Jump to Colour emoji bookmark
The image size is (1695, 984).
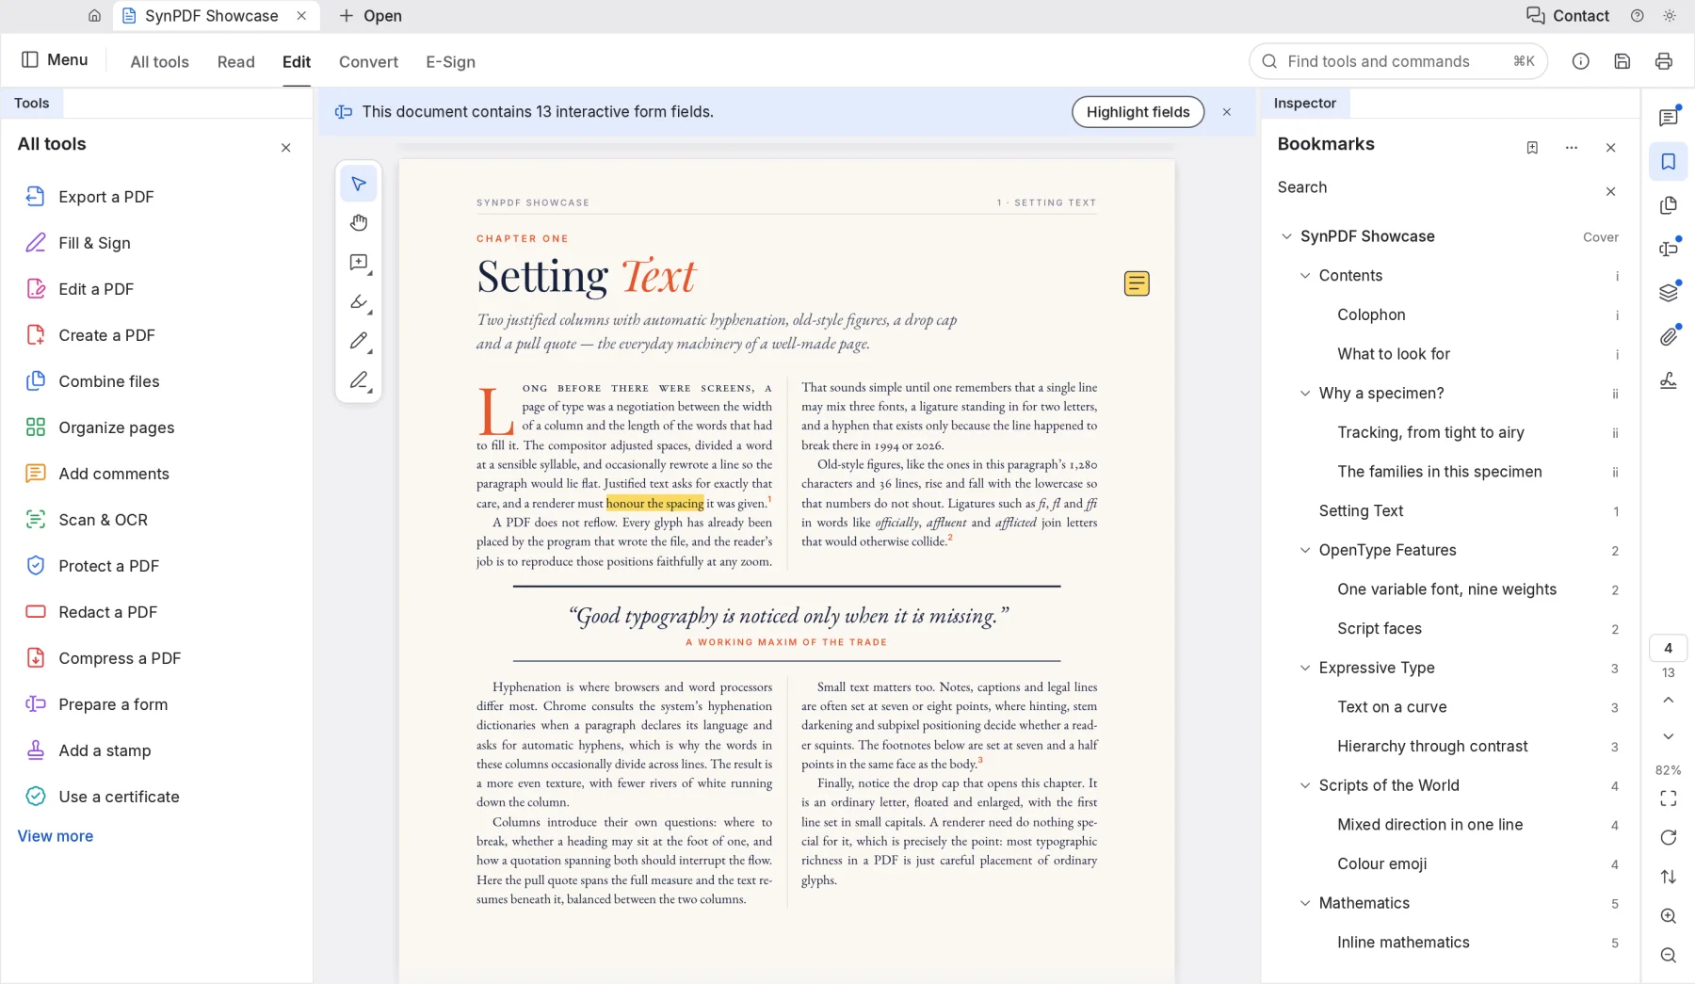tap(1381, 863)
